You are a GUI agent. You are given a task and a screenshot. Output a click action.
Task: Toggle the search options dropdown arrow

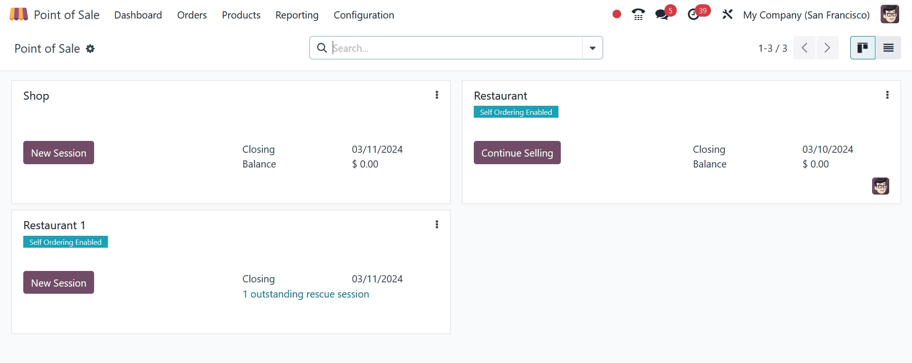(x=593, y=48)
